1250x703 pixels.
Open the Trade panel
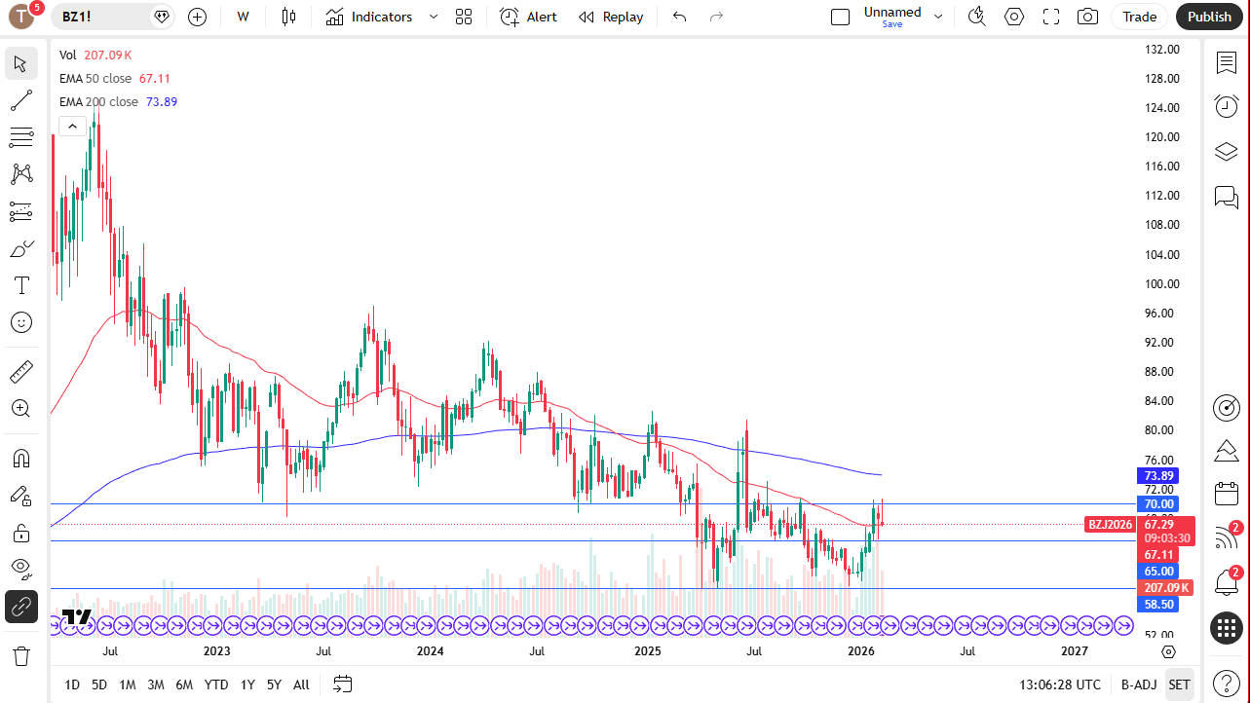click(x=1139, y=17)
